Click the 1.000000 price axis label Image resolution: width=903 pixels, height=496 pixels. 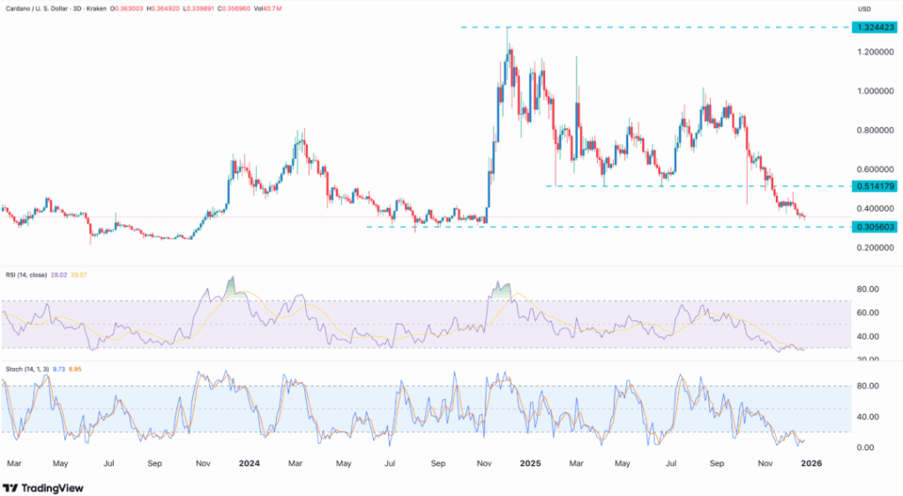(x=876, y=91)
